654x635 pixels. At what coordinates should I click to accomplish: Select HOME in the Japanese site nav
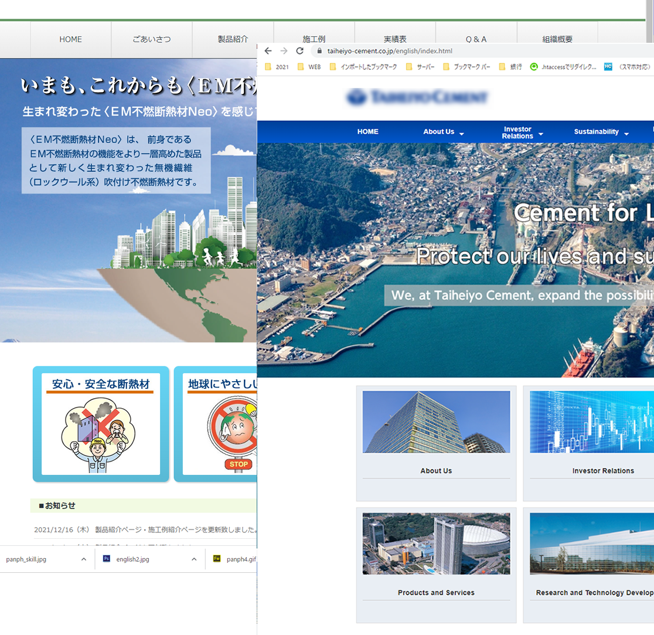coord(70,39)
